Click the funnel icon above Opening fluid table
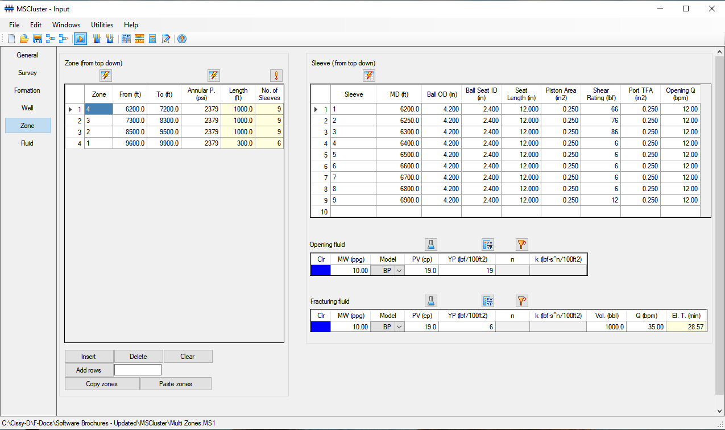This screenshot has width=725, height=430. pyautogui.click(x=521, y=245)
